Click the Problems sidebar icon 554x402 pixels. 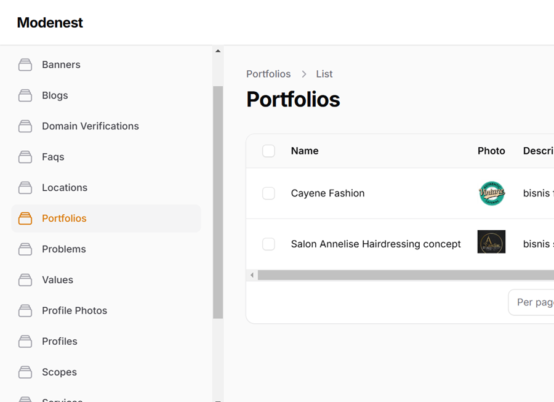(x=25, y=249)
